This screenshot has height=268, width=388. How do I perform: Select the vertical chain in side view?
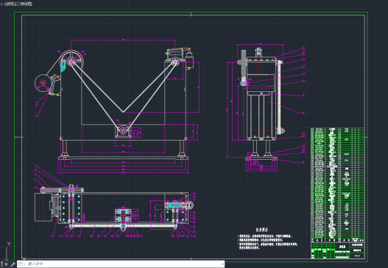click(279, 97)
